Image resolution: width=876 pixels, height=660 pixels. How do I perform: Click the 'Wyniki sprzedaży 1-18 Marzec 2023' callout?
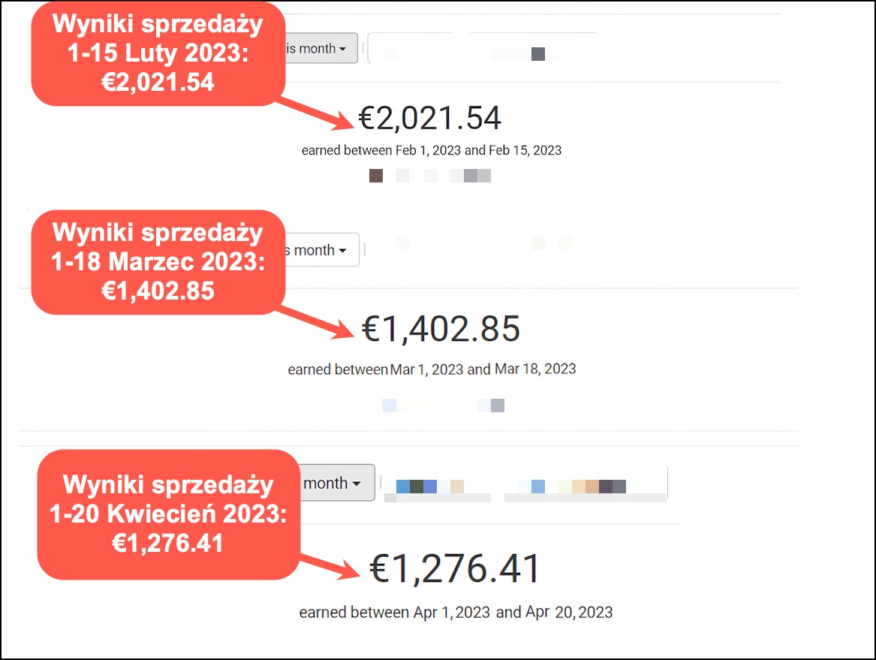[x=158, y=261]
